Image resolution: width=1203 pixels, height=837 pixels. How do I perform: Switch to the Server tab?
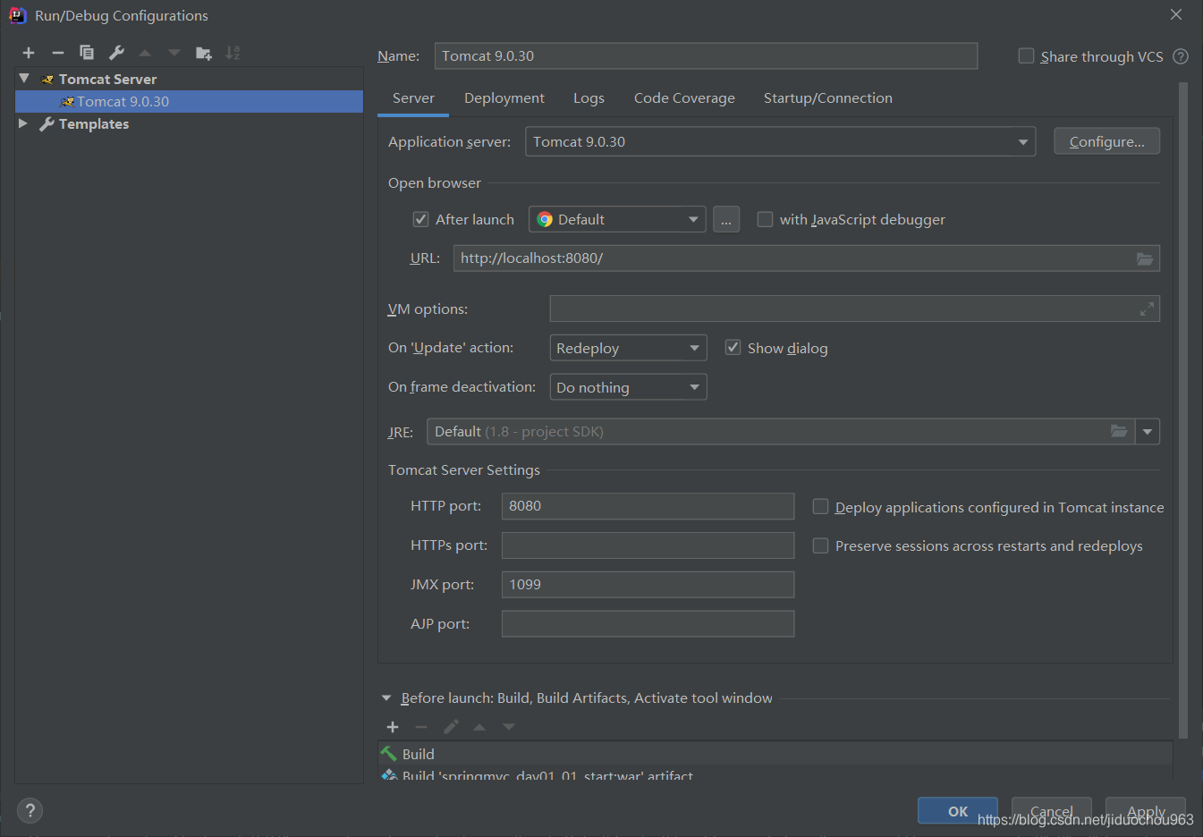413,98
